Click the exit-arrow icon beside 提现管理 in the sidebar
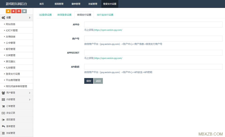The width and height of the screenshot is (225, 137). click(3, 120)
